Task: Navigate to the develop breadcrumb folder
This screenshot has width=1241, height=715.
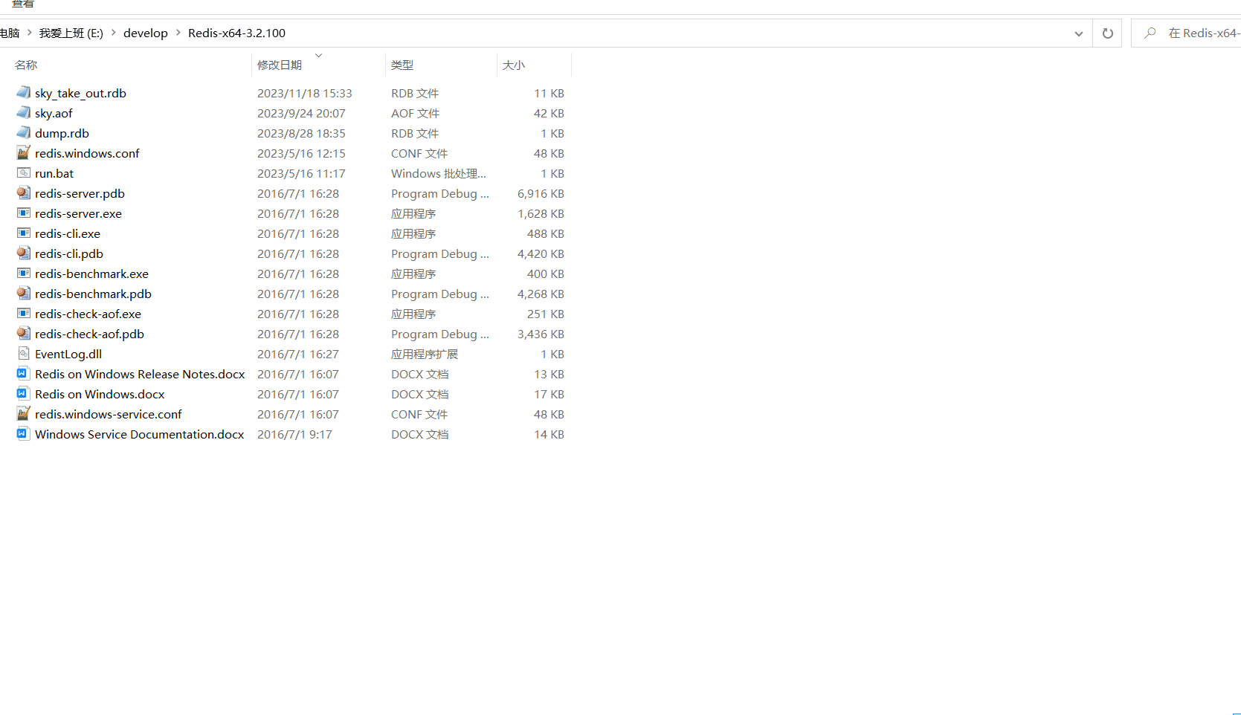Action: pyautogui.click(x=146, y=33)
